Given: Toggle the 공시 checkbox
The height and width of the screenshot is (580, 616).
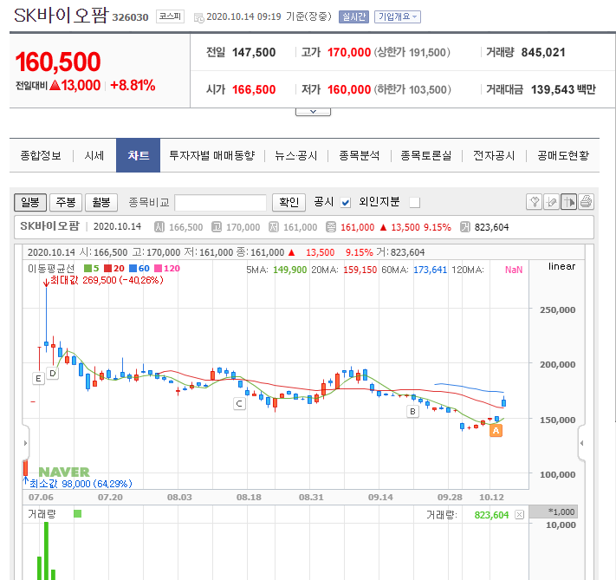Looking at the screenshot, I should tap(346, 203).
